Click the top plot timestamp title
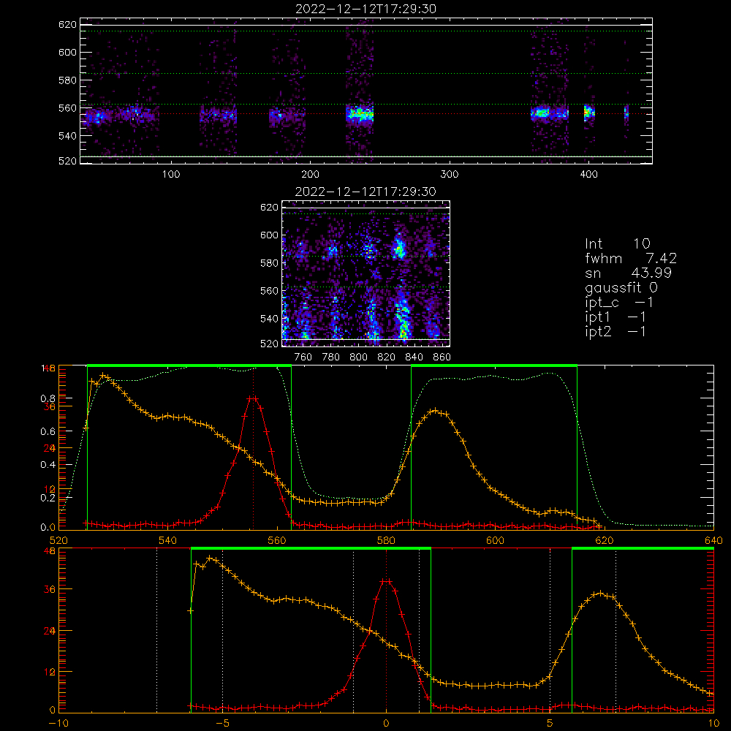Image resolution: width=731 pixels, height=731 pixels. 366,9
